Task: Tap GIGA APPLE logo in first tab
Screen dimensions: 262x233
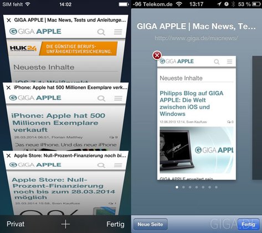Action: click(x=35, y=32)
